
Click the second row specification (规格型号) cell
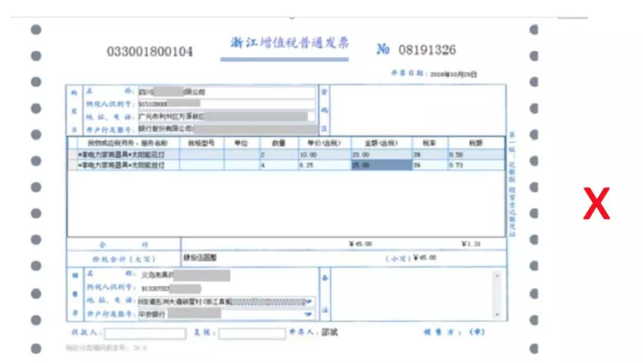click(x=202, y=165)
